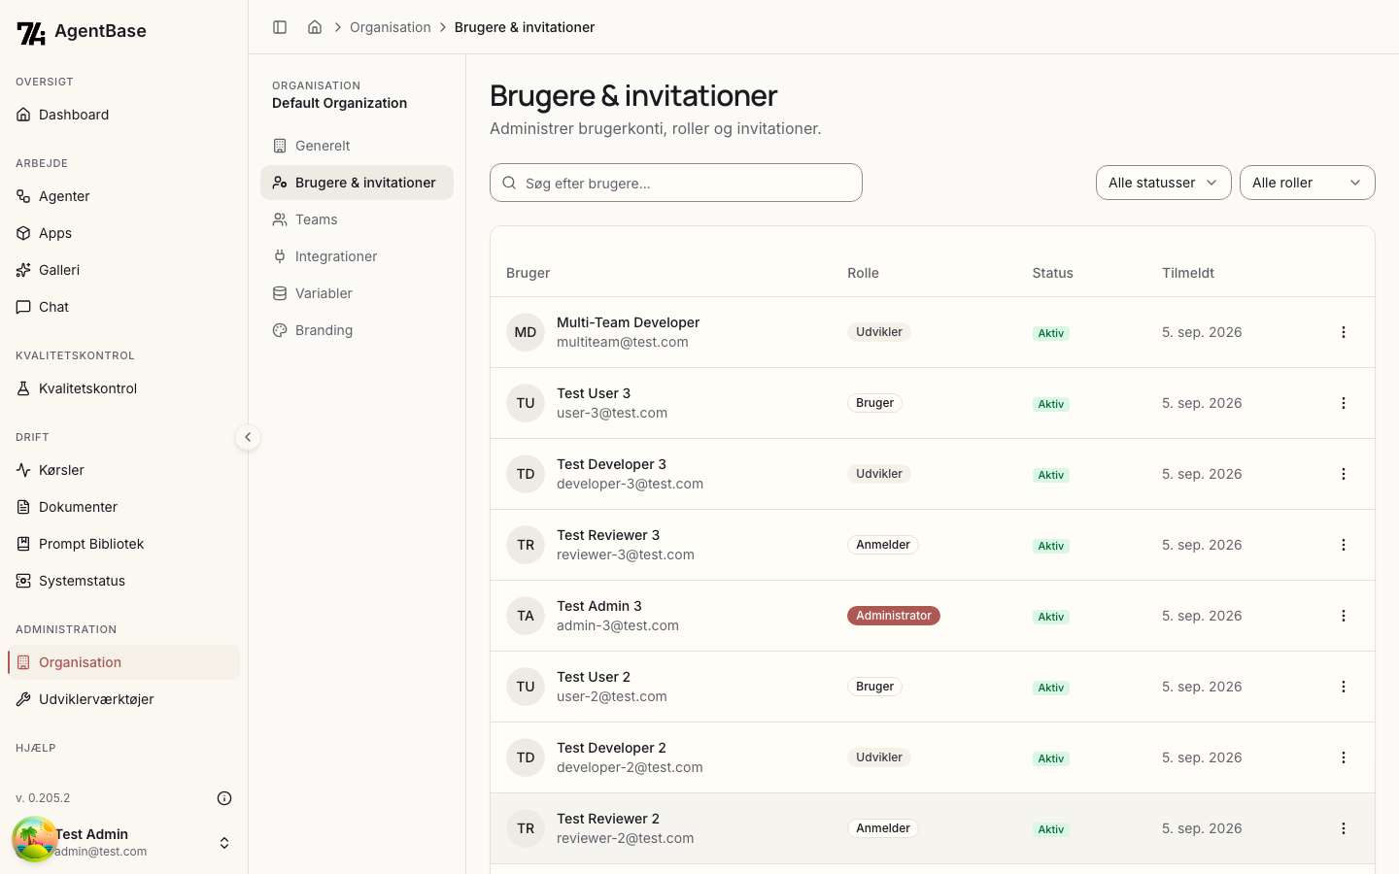Click the AgentBase logo icon
Viewport: 1399px width, 874px height.
click(31, 33)
